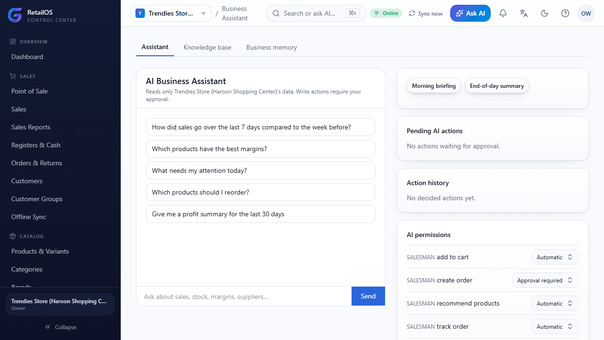
Task: Ask which products have the best margins
Action: pos(260,149)
